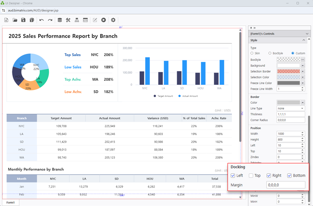313x206 pixels.
Task: Redo the last undone action
Action: tap(50, 20)
